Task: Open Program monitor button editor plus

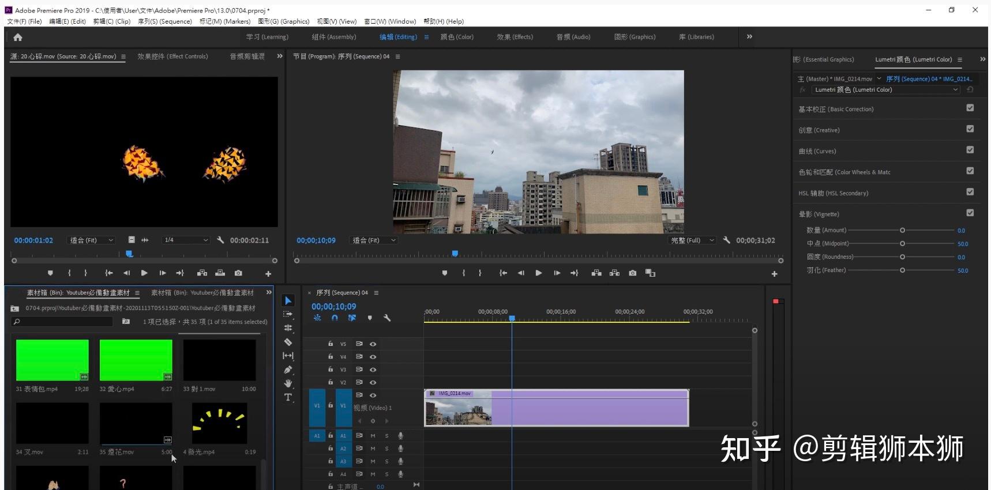Action: [775, 274]
